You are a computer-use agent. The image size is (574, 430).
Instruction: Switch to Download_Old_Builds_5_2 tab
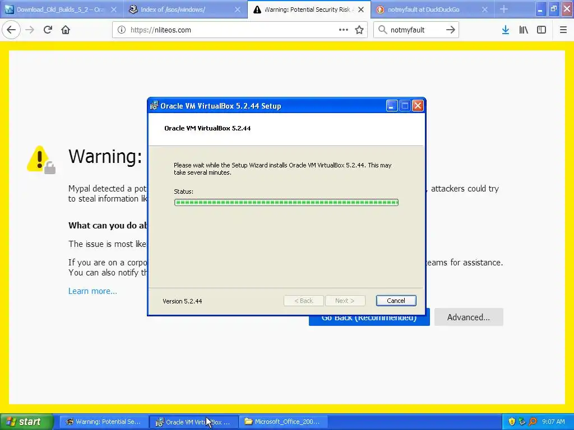coord(61,10)
